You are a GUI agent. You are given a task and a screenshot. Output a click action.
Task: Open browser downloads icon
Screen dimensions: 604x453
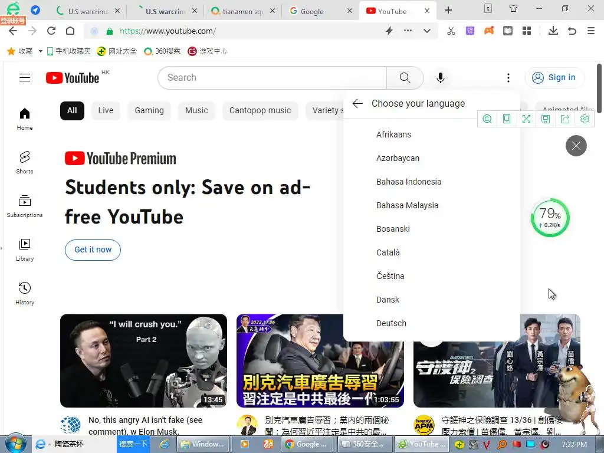tap(553, 31)
